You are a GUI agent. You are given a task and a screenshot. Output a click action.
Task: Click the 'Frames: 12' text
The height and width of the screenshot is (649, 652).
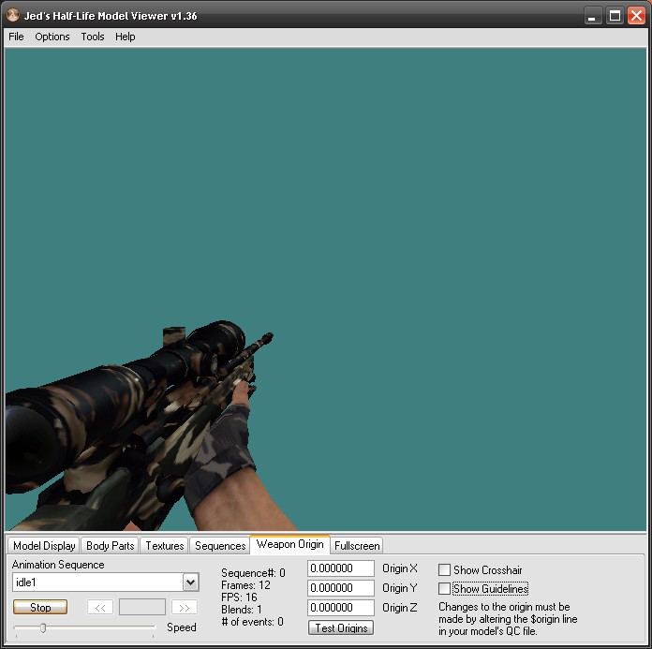pyautogui.click(x=245, y=585)
